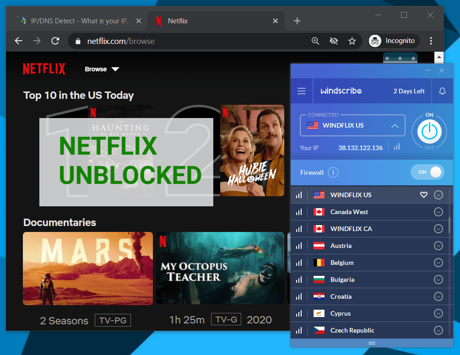Screen dimensions: 460x355
Task: Click the zoom magnifier icon in address bar
Action: [x=315, y=41]
